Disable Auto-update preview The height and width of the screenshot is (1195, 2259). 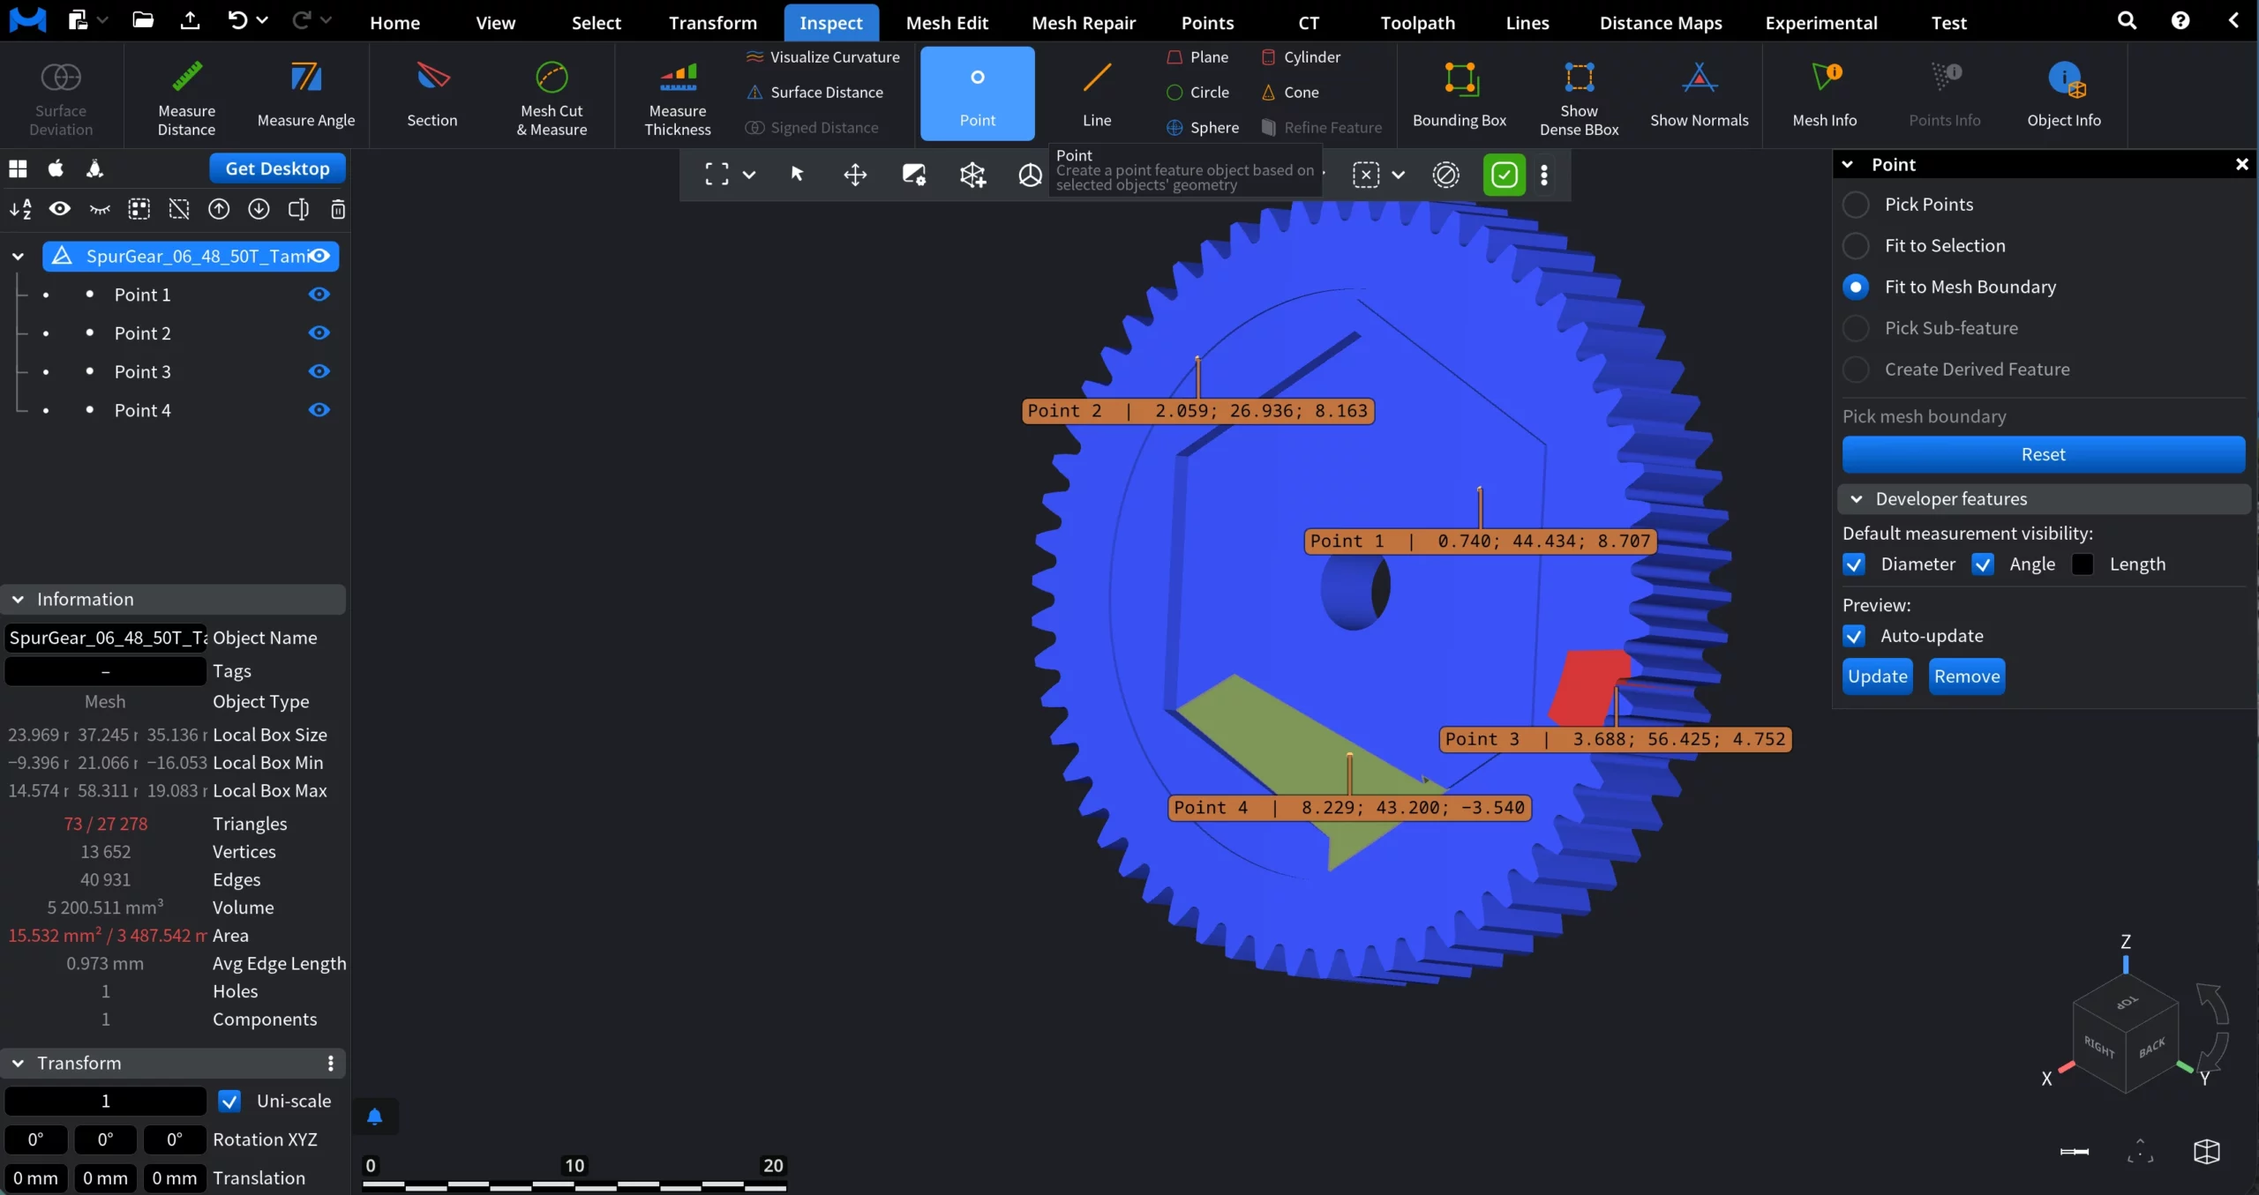point(1853,636)
